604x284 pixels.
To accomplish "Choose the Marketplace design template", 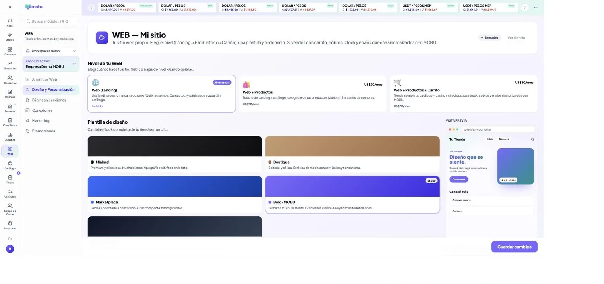I will click(x=175, y=195).
